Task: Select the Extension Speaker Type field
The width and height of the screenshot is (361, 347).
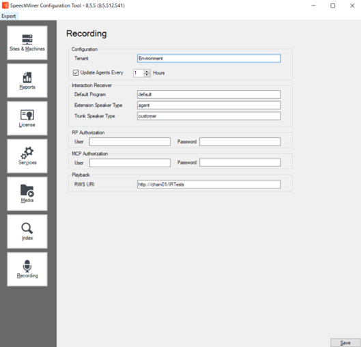Action: click(x=209, y=105)
